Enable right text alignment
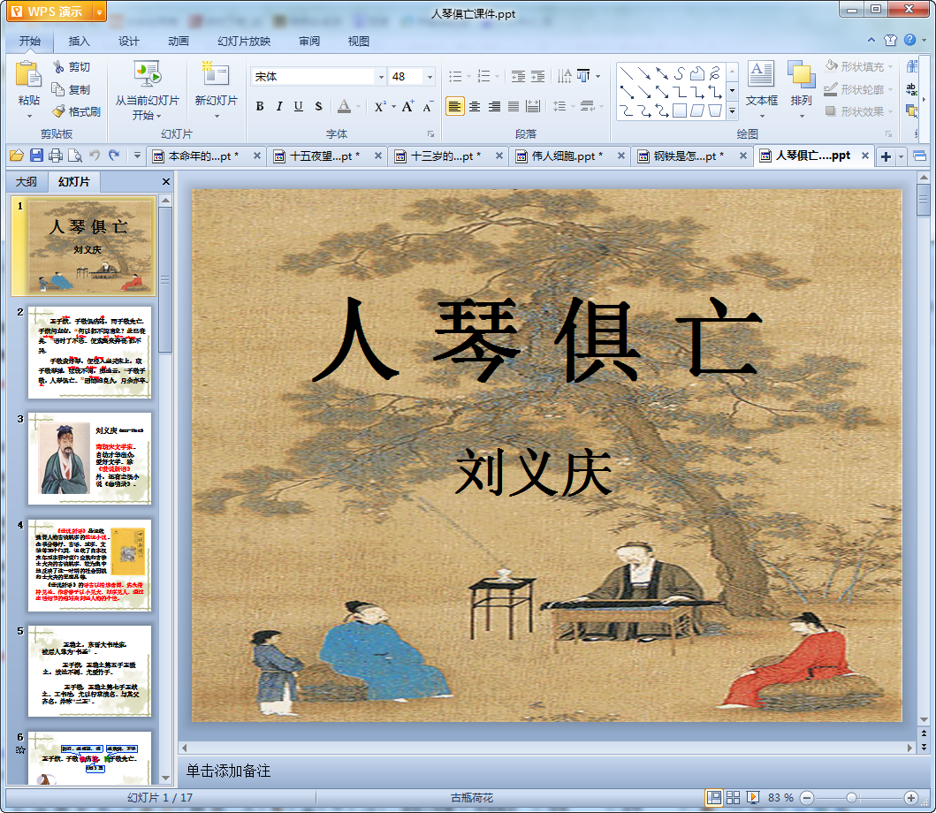The width and height of the screenshot is (936, 813). [x=494, y=107]
